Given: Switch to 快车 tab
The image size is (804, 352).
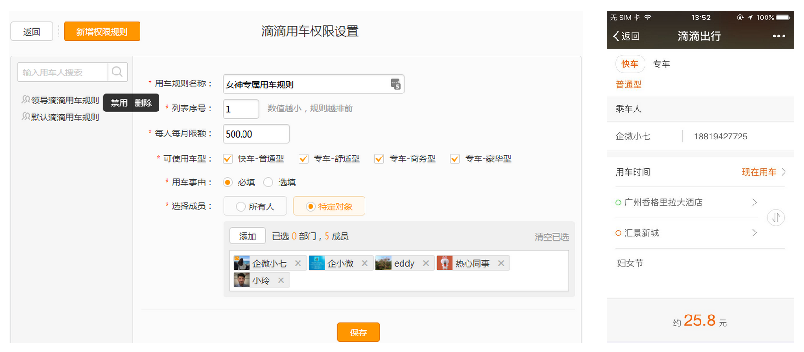Looking at the screenshot, I should click(x=630, y=64).
